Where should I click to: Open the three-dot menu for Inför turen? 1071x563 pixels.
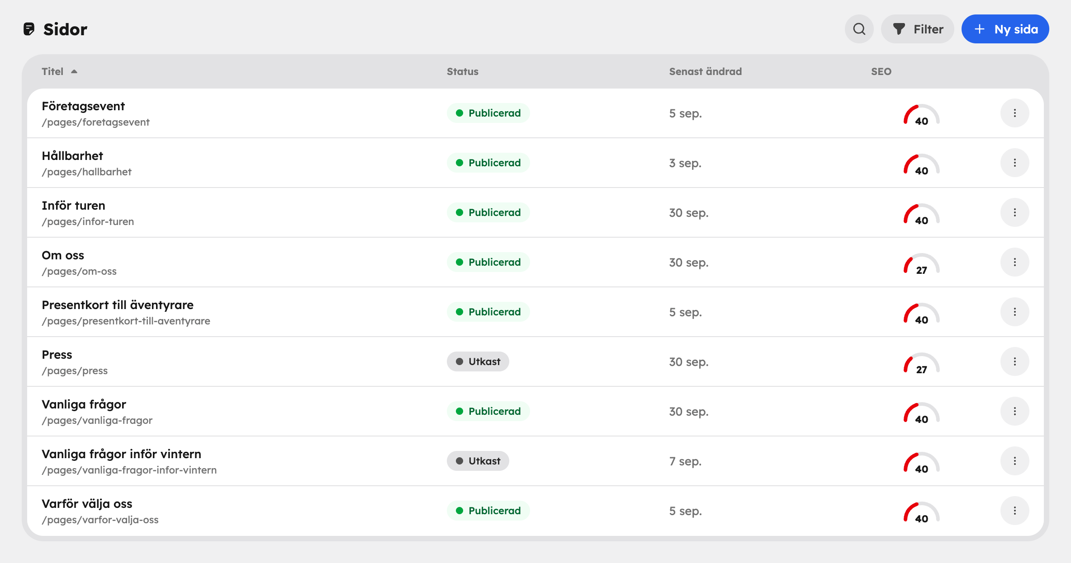(x=1015, y=212)
